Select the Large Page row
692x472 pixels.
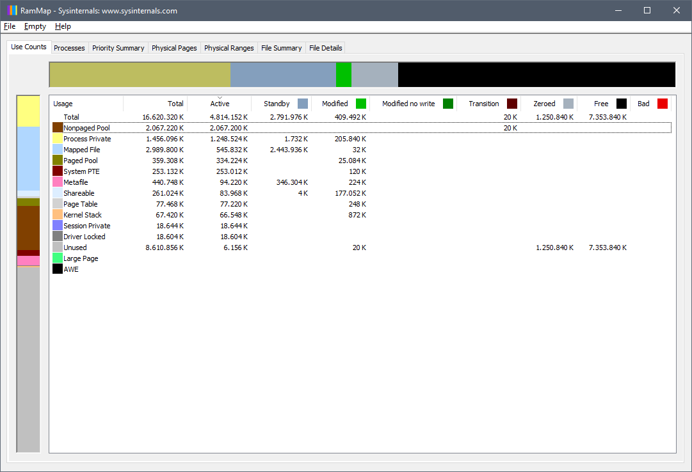click(x=360, y=258)
